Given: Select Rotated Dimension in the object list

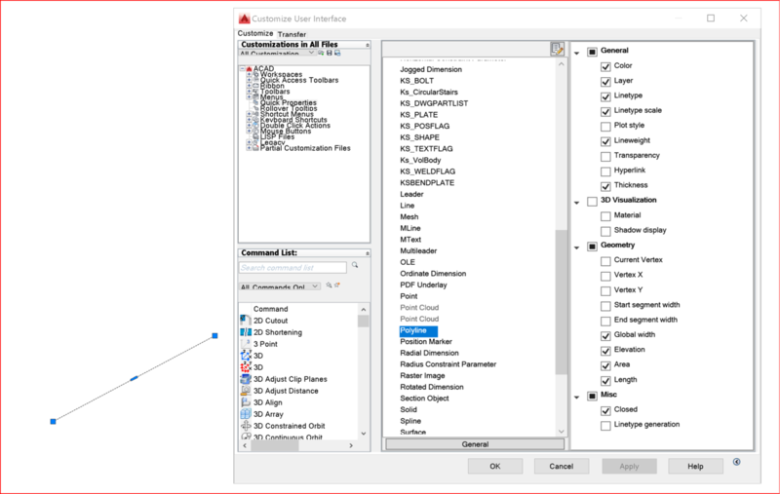Looking at the screenshot, I should coord(432,387).
